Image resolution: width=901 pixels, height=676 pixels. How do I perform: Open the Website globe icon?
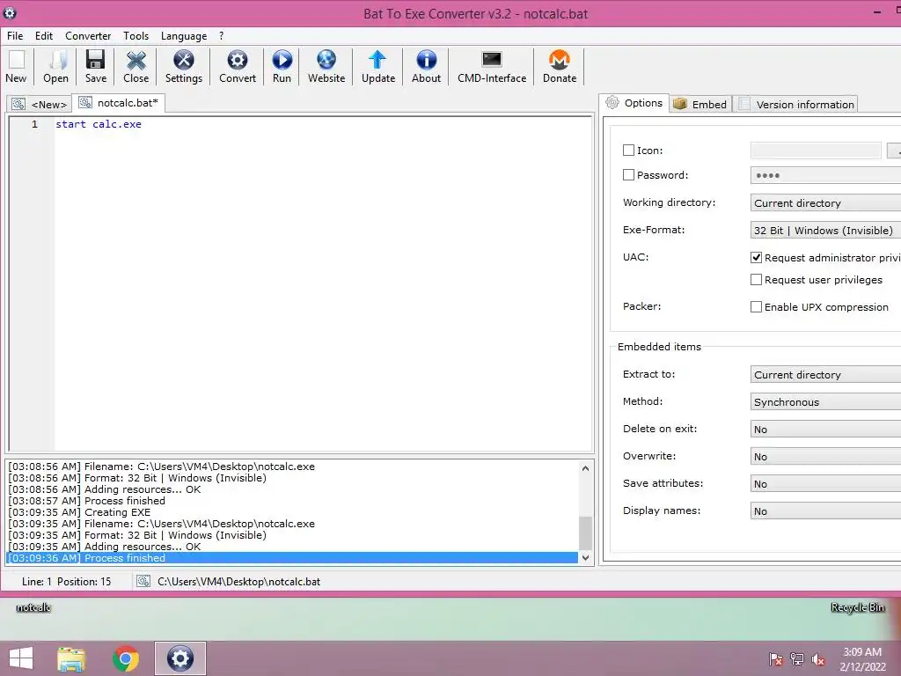[326, 67]
